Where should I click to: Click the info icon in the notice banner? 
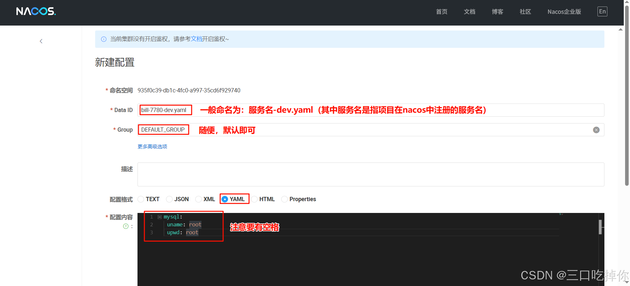tap(104, 39)
